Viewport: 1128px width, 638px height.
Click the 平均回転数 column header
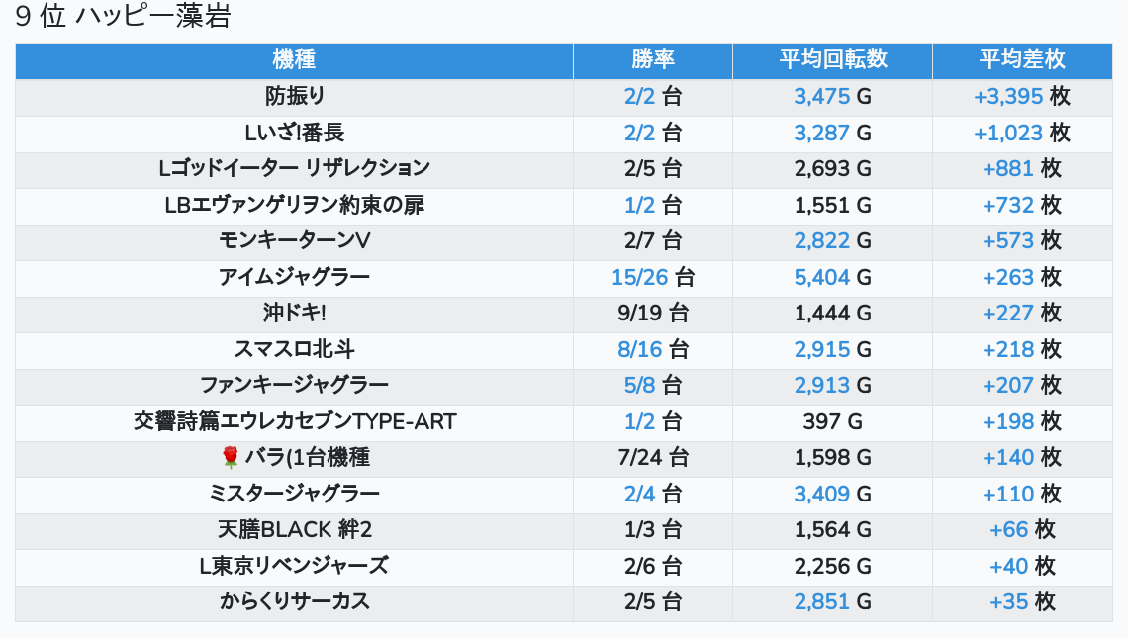pos(832,59)
